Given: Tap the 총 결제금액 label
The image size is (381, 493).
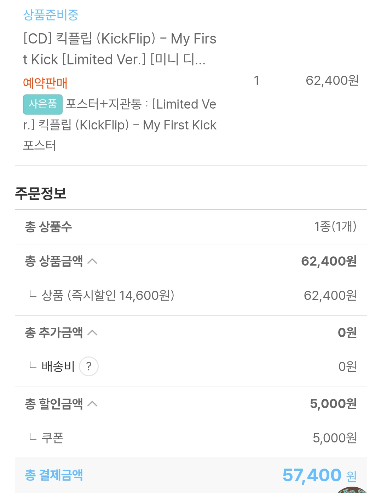Looking at the screenshot, I should click(54, 475).
